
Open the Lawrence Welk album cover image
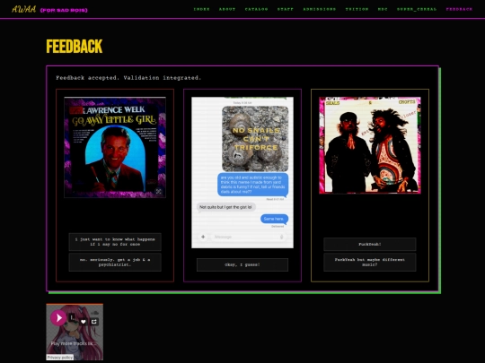[x=115, y=147]
